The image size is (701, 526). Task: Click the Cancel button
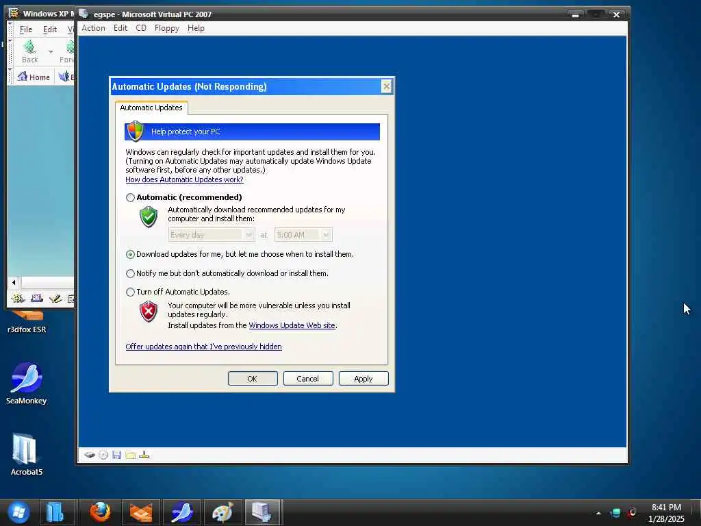[x=308, y=378]
